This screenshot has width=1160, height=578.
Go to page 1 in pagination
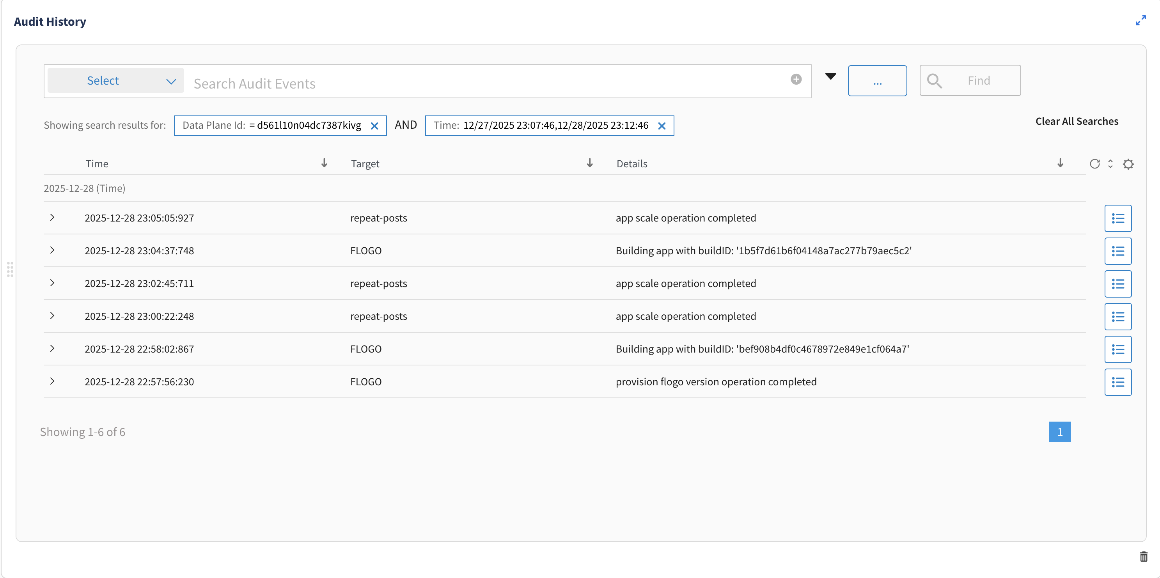pos(1059,432)
